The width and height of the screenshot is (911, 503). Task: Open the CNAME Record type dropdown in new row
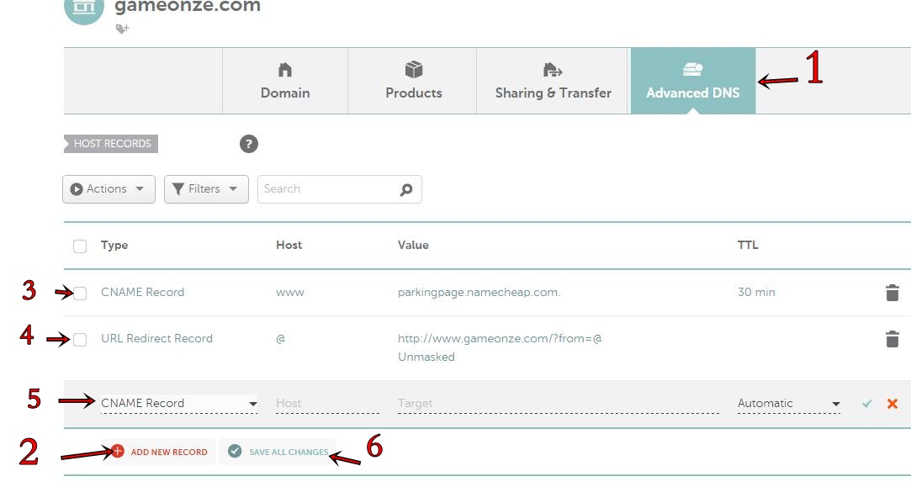click(179, 403)
